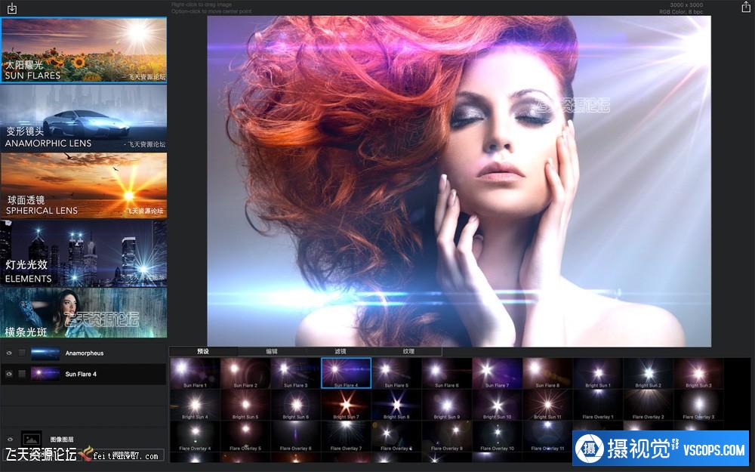Open the Sun Flares category banner
Viewport: 755px width, 472px height.
(84, 50)
